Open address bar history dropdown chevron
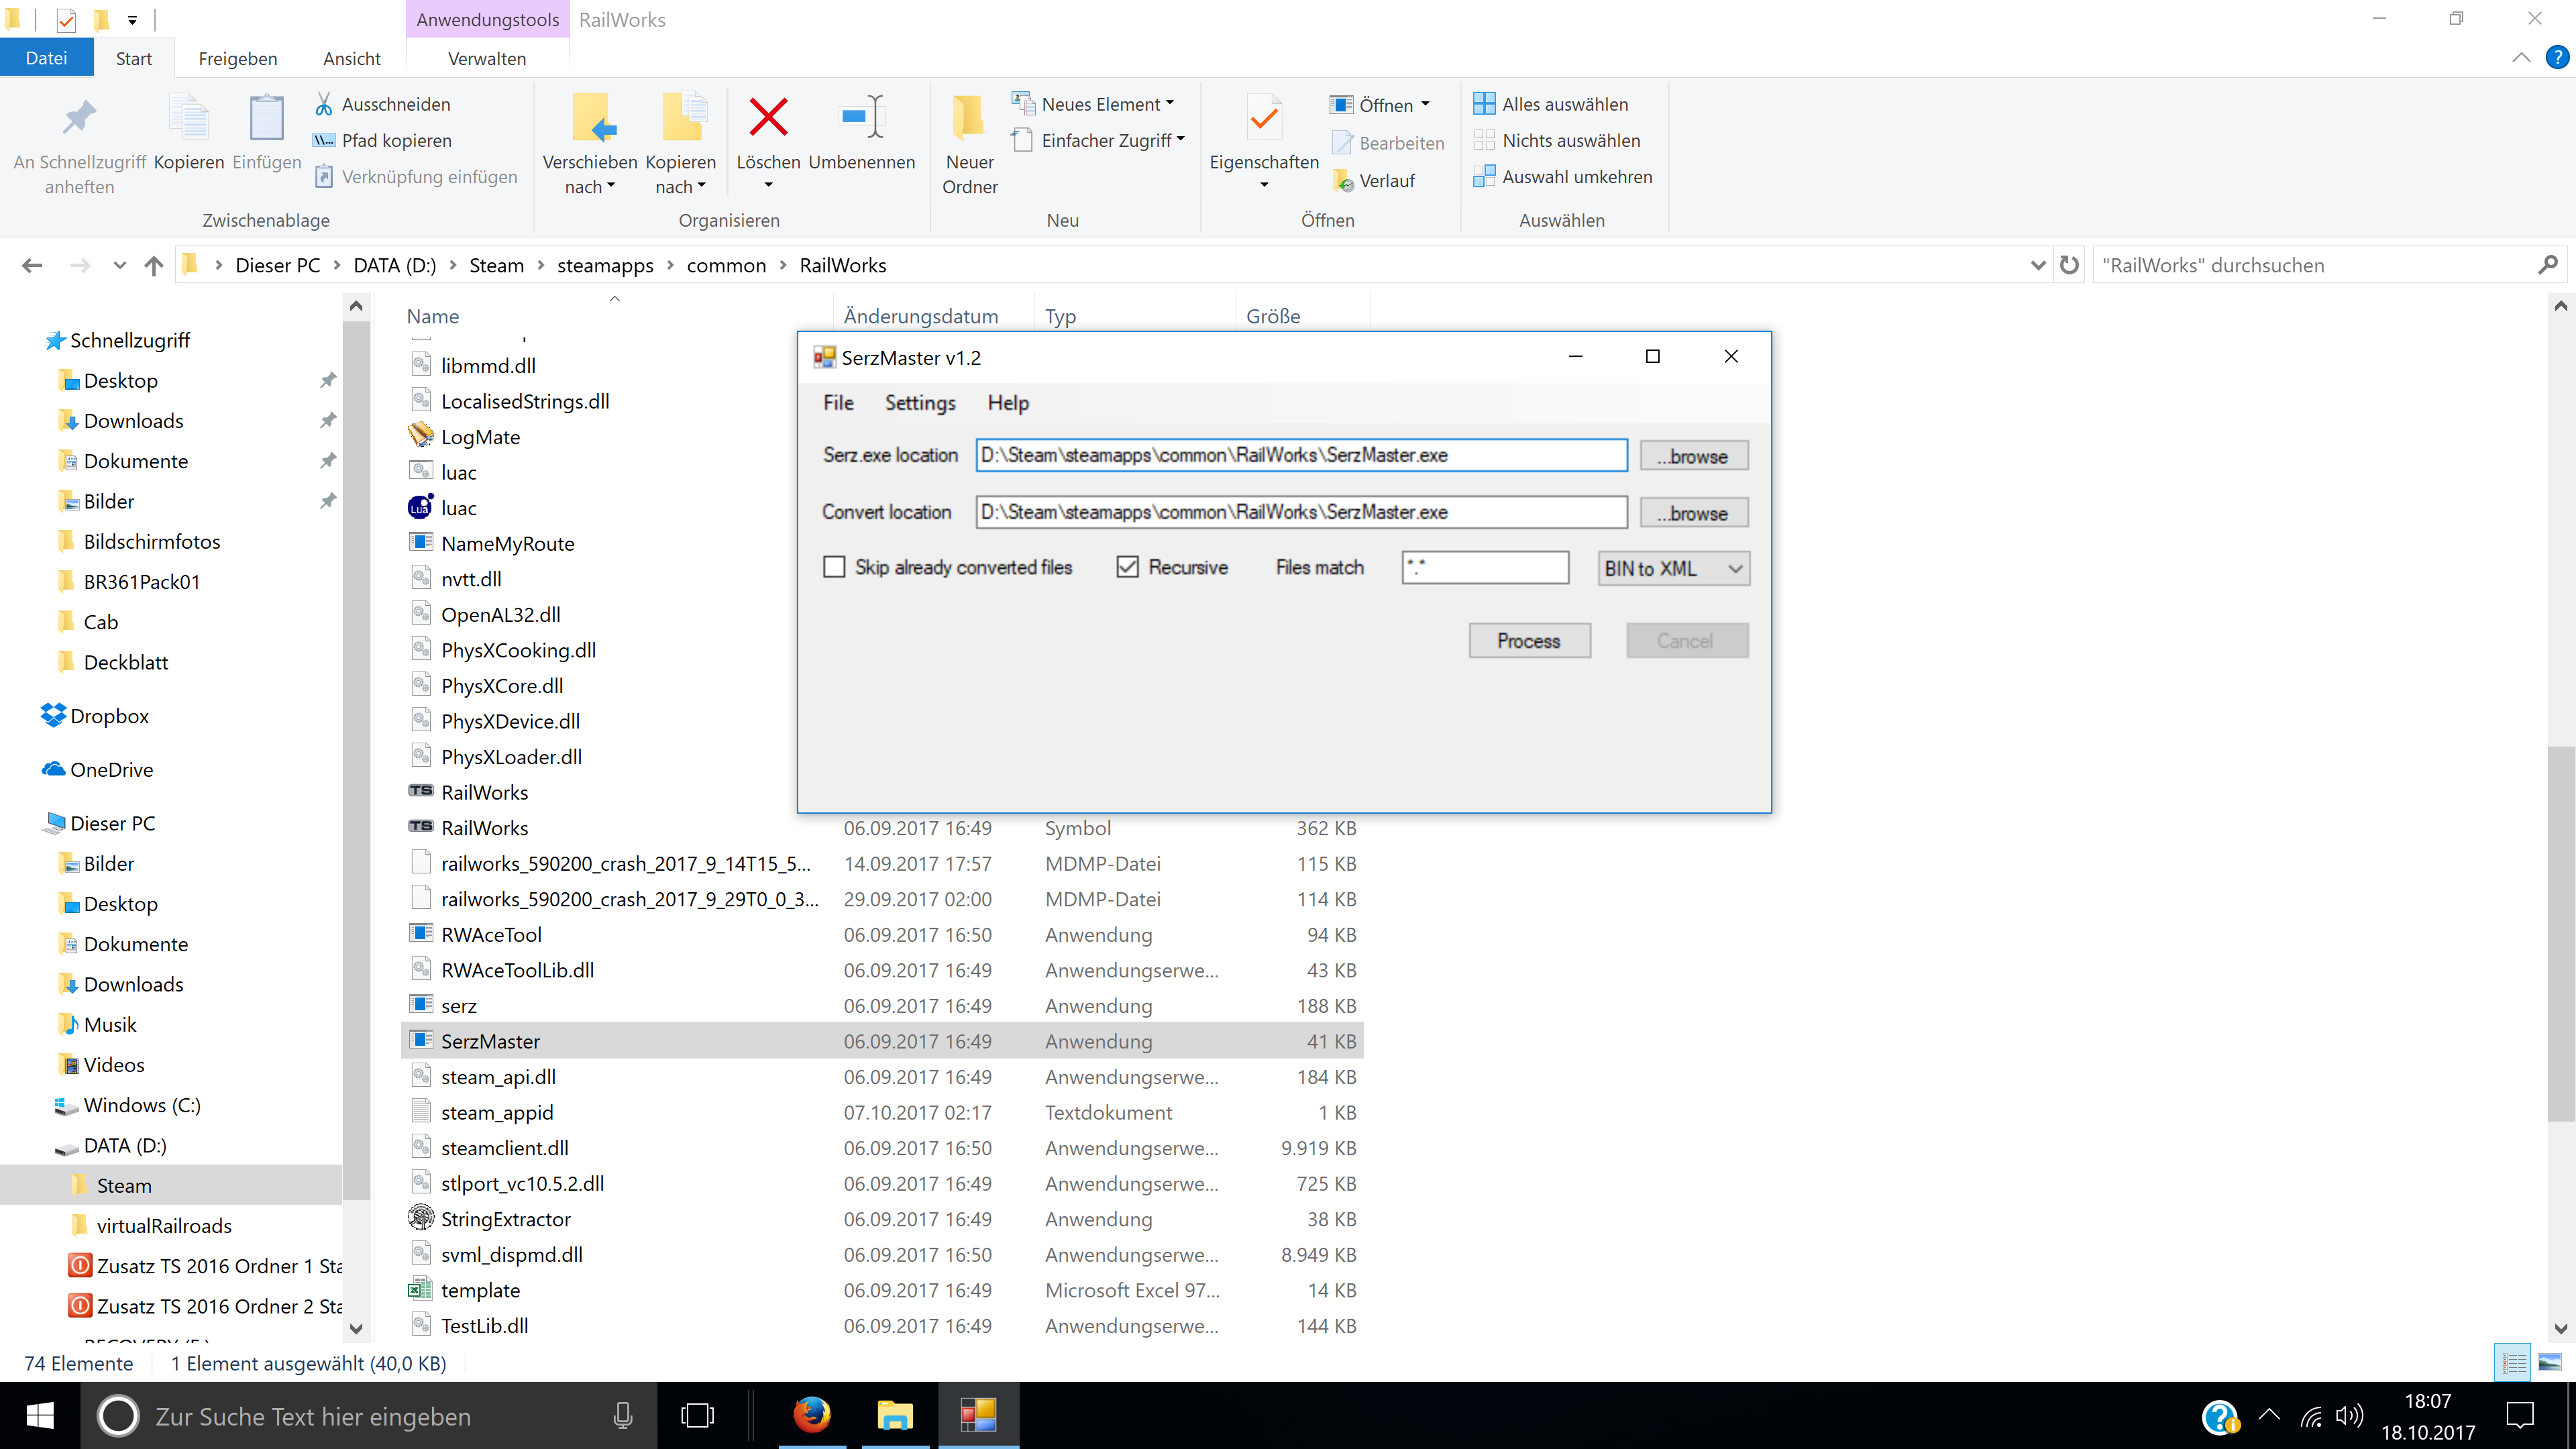Screen dimensions: 2576x1449 pos(2038,265)
